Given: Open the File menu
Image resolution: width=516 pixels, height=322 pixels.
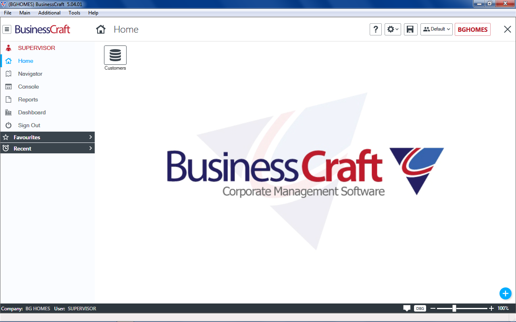Looking at the screenshot, I should click(8, 13).
